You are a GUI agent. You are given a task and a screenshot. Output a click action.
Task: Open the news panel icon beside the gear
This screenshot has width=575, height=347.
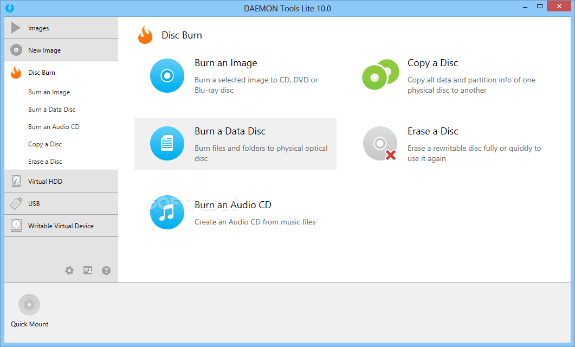[88, 271]
